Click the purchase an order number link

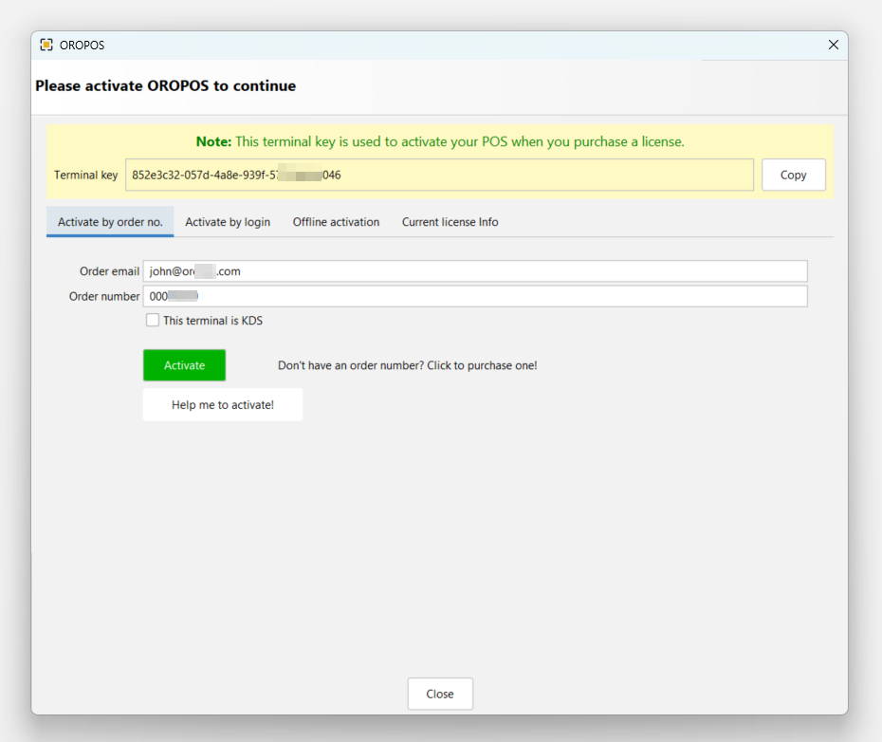click(407, 365)
